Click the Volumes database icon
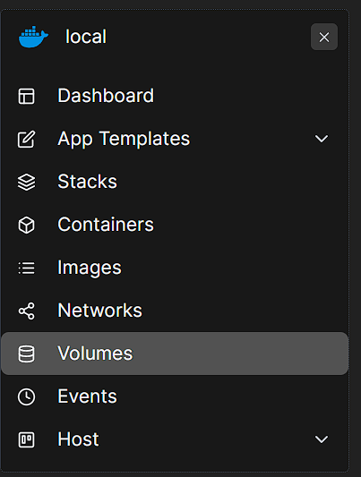This screenshot has width=361, height=477. coord(27,353)
